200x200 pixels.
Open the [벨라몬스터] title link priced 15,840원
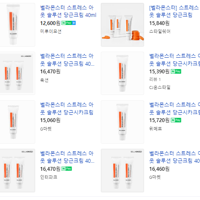pyautogui.click(x=175, y=11)
